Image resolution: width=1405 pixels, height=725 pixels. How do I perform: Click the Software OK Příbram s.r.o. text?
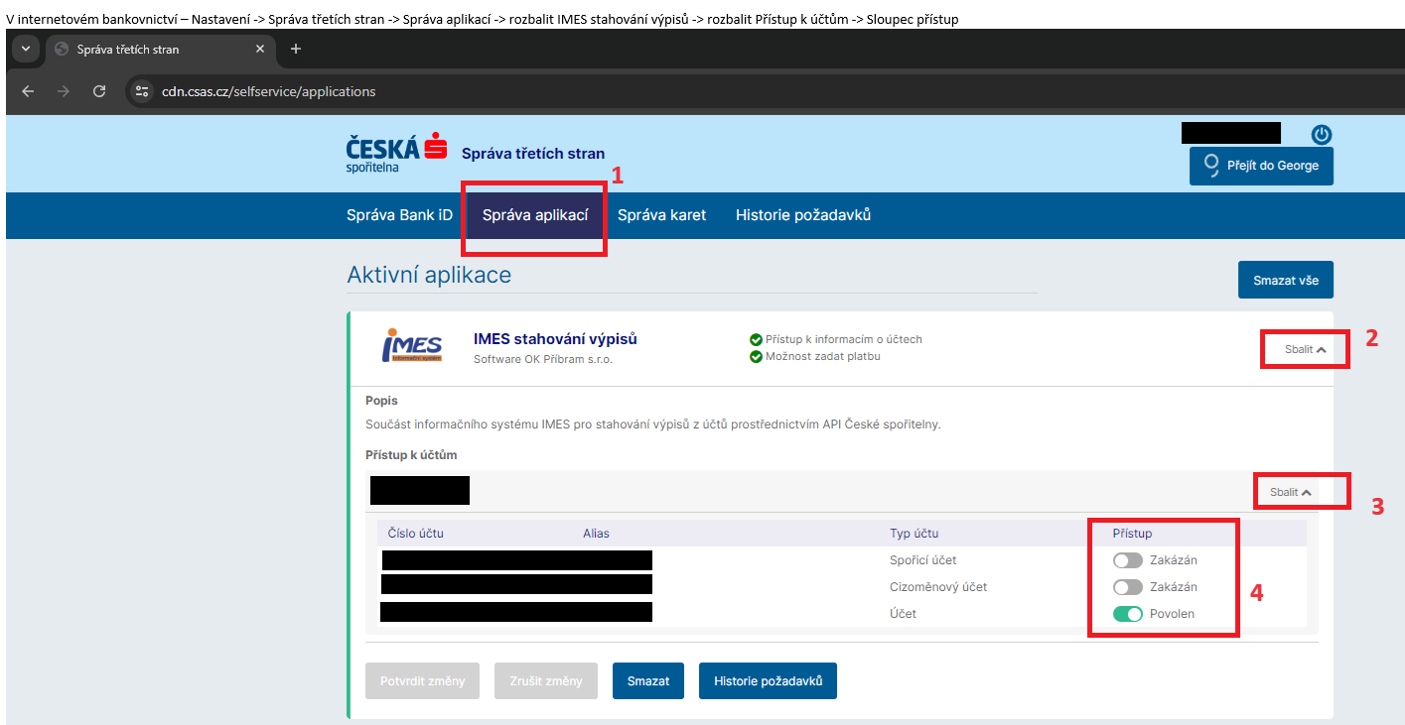pyautogui.click(x=543, y=359)
